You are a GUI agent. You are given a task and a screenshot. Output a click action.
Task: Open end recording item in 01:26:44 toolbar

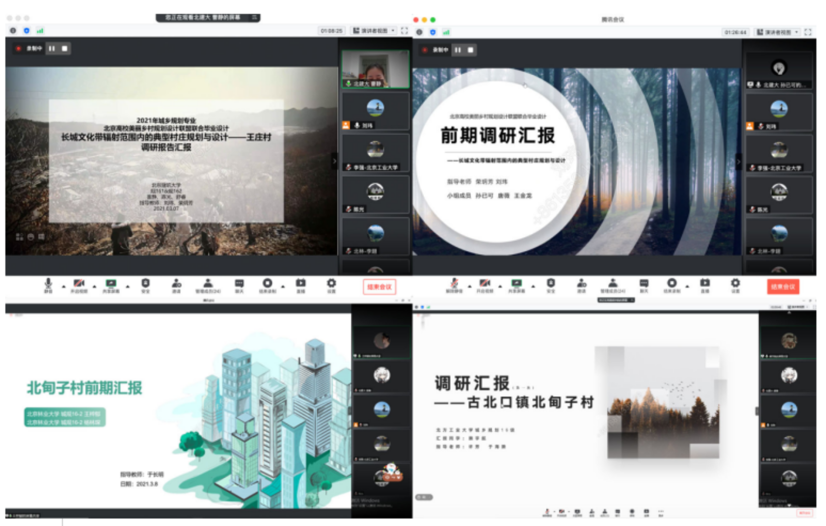point(672,285)
